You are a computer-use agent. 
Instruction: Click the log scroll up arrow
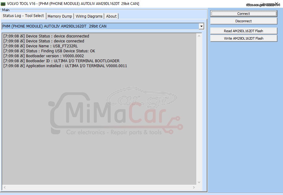click(199, 36)
